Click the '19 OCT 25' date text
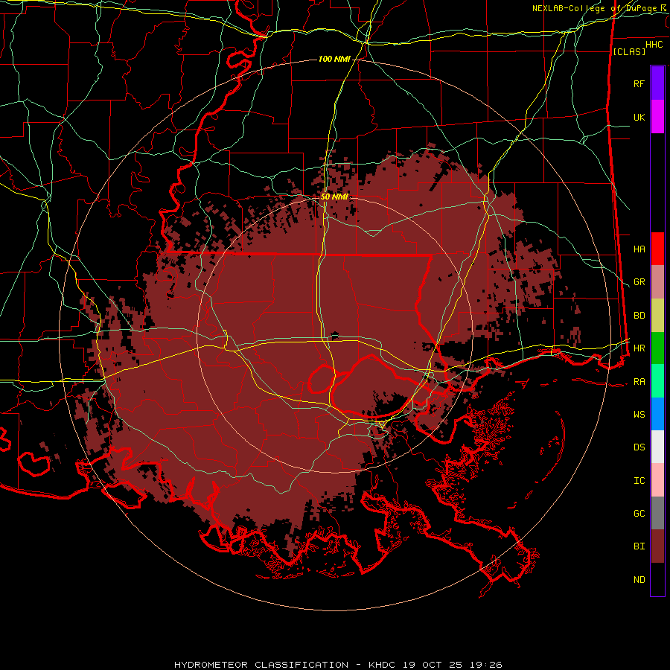Viewport: 670px width, 670px height. click(433, 665)
